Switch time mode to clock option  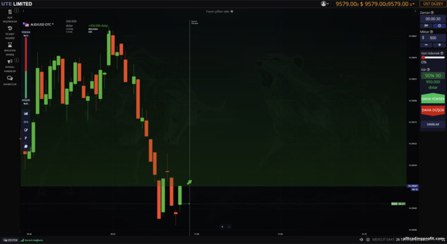439,26
